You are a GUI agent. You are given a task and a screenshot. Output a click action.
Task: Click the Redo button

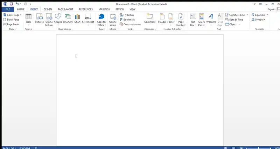click(x=25, y=4)
